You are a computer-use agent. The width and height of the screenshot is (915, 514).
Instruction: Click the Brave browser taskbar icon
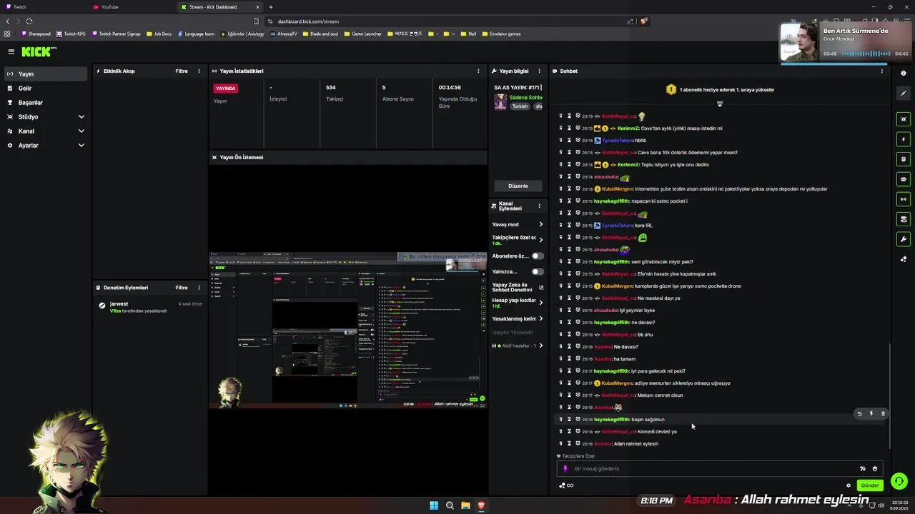pos(481,505)
